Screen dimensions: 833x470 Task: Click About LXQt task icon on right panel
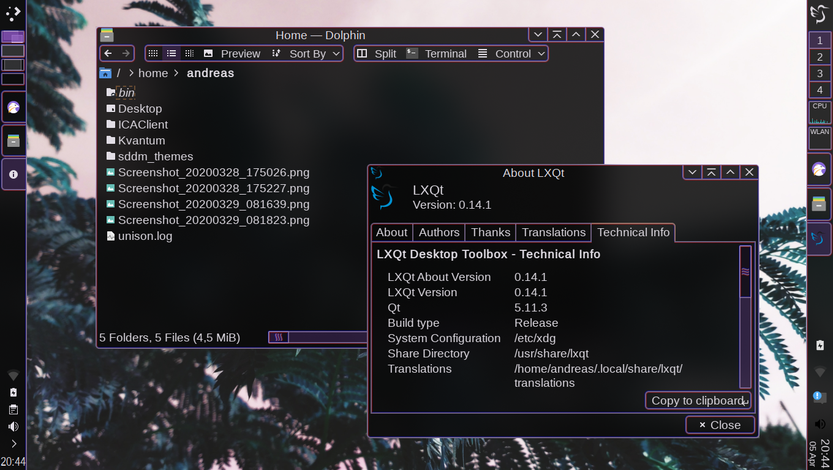[819, 239]
